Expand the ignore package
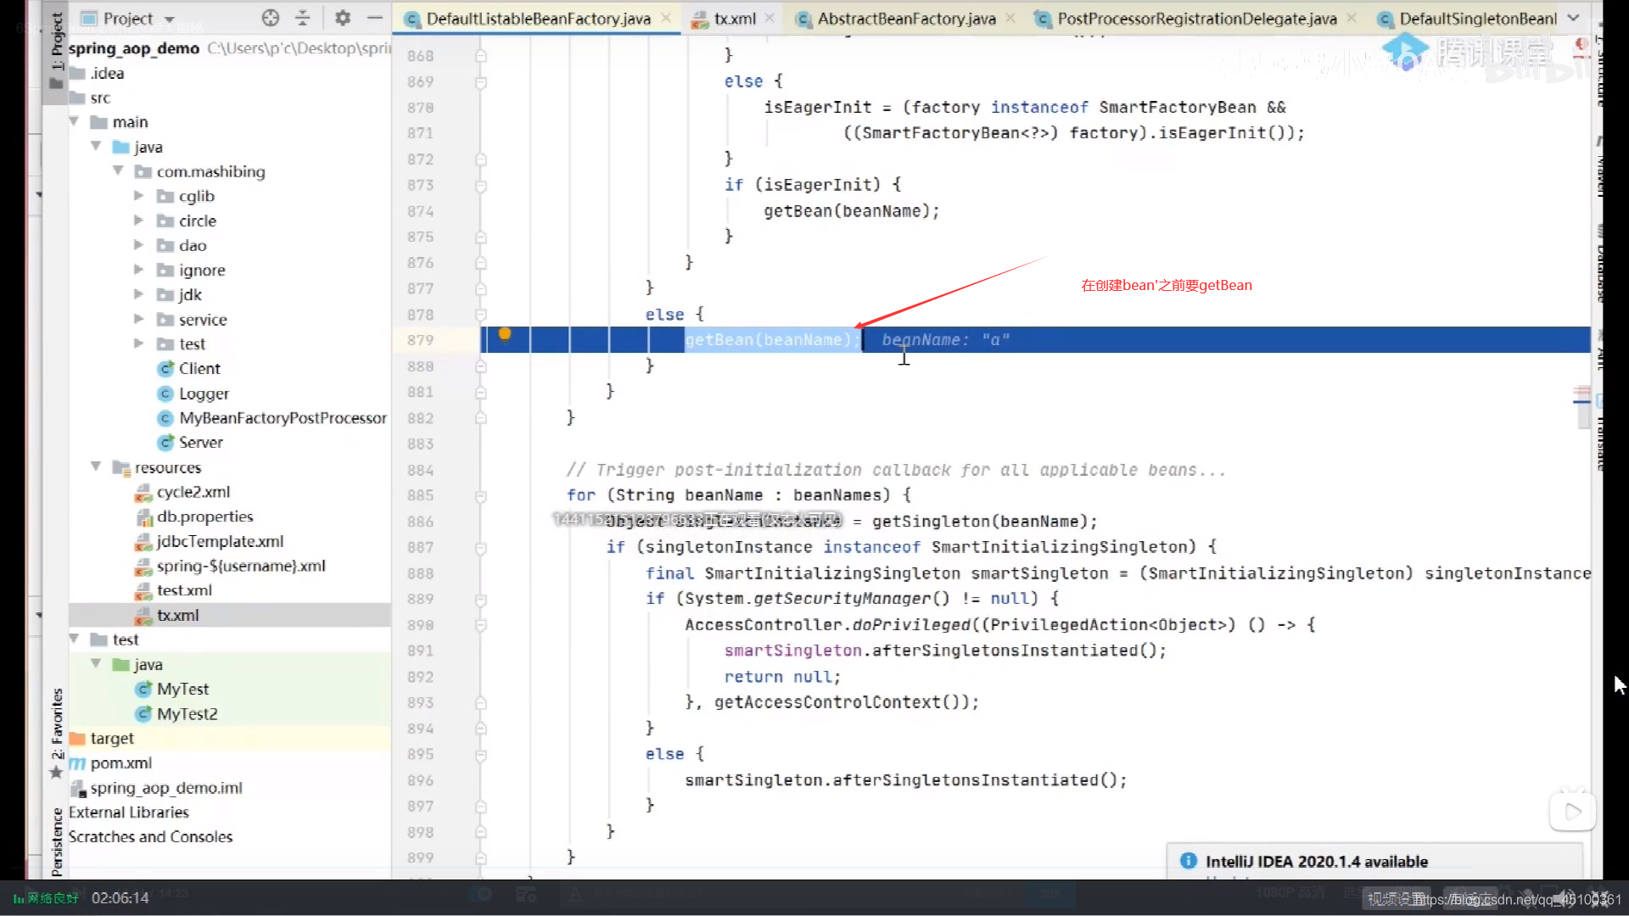The image size is (1629, 916). [139, 270]
